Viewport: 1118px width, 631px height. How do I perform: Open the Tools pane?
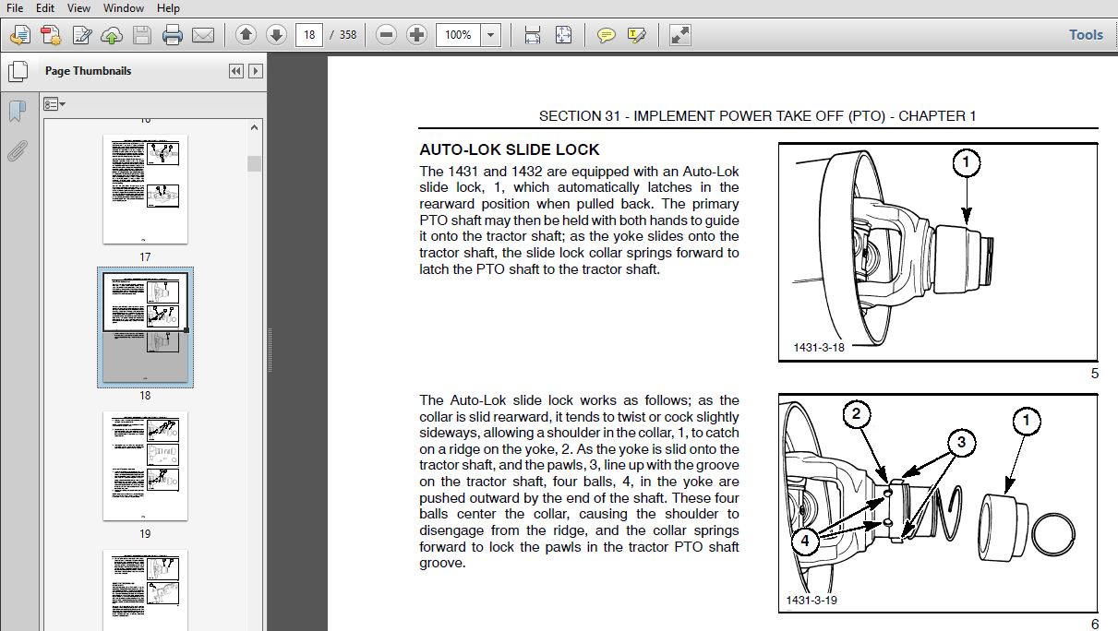(1086, 35)
